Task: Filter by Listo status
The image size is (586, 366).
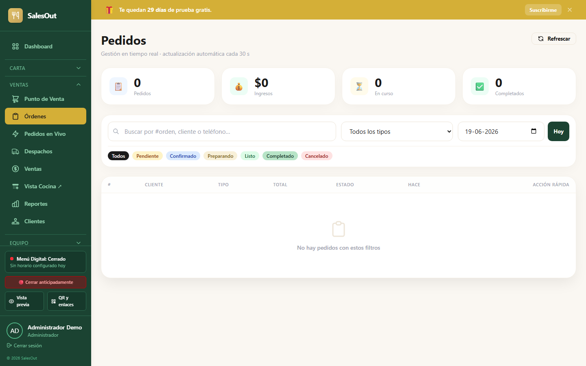Action: [x=250, y=156]
